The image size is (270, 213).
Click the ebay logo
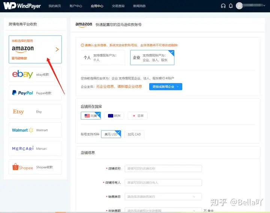(22, 74)
